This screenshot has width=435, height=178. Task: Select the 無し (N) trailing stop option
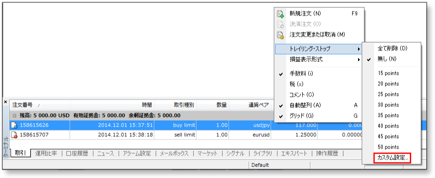pyautogui.click(x=391, y=59)
